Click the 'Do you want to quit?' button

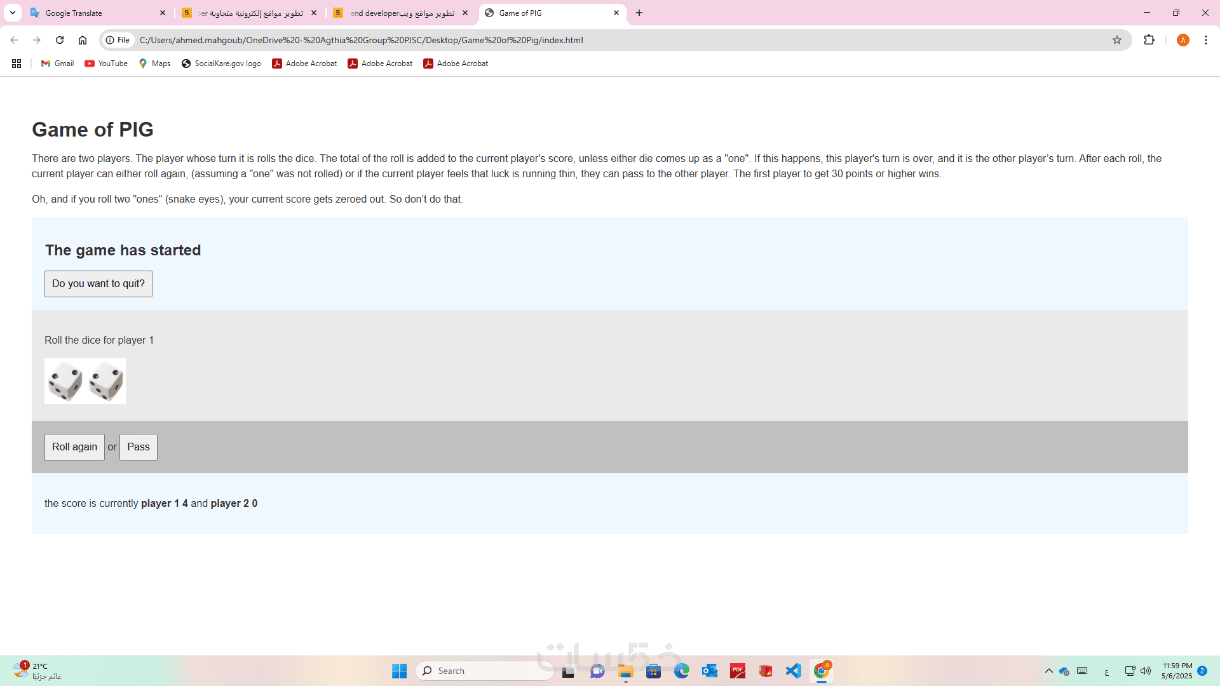[98, 284]
